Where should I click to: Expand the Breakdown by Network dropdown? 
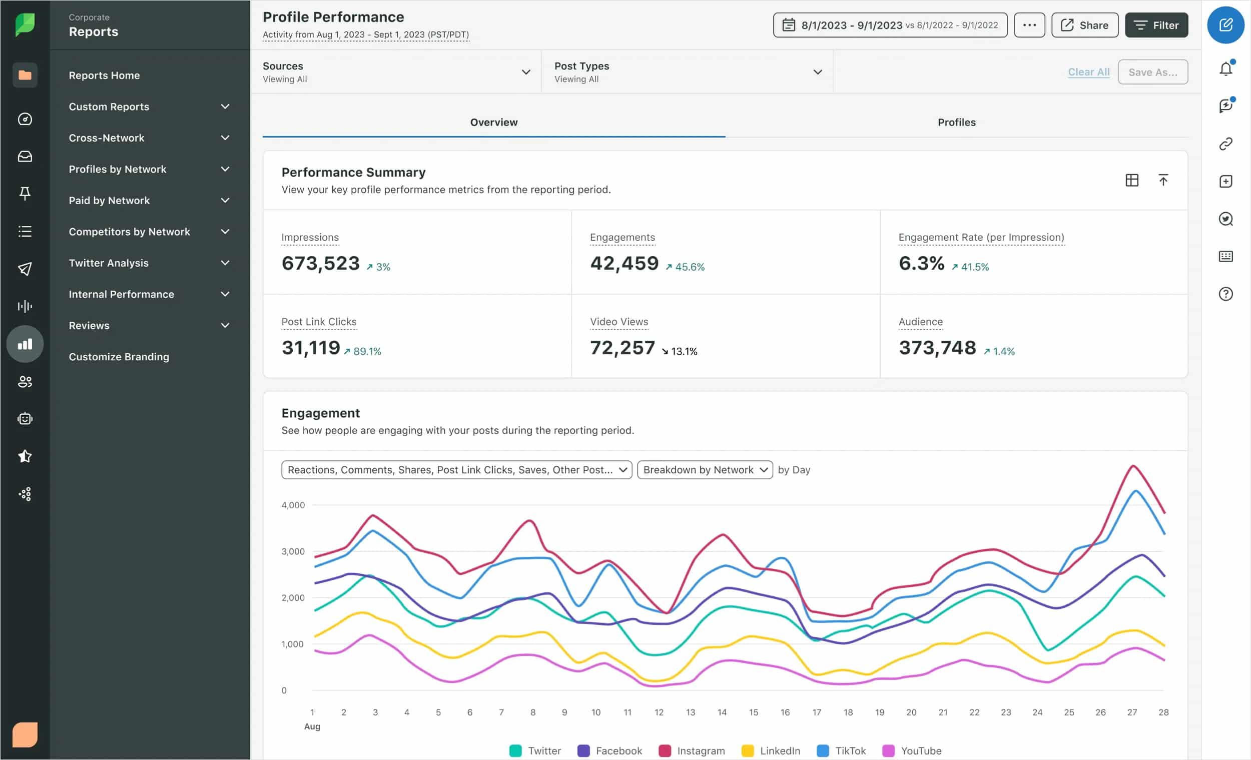point(705,470)
